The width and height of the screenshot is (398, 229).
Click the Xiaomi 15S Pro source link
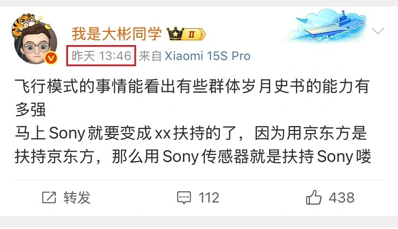point(207,56)
